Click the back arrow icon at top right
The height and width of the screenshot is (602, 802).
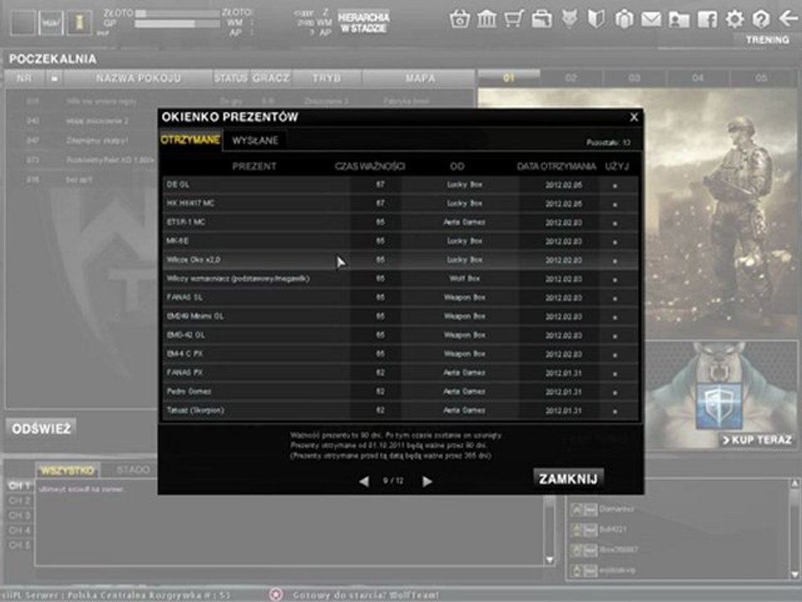tap(788, 19)
